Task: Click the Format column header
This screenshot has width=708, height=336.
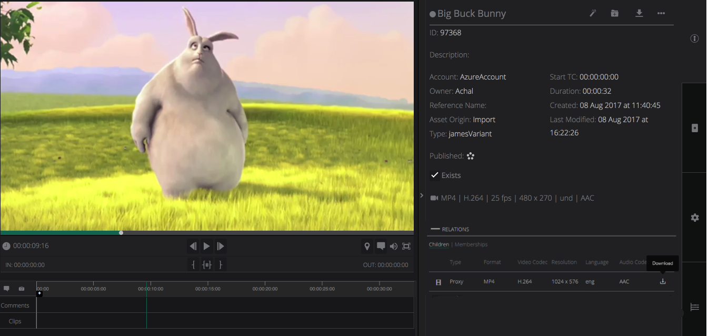Action: (x=492, y=262)
